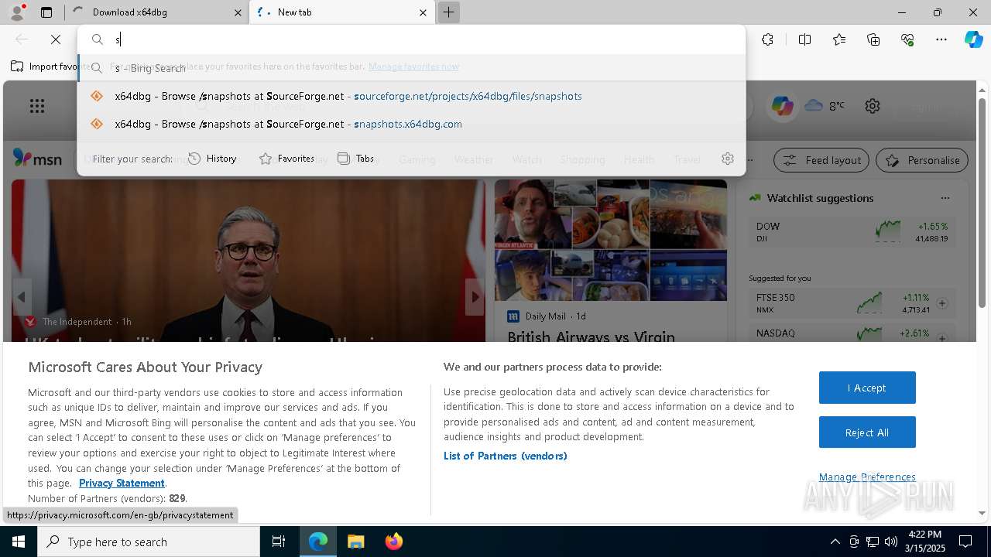991x557 pixels.
Task: Open Collections icon
Action: click(873, 39)
